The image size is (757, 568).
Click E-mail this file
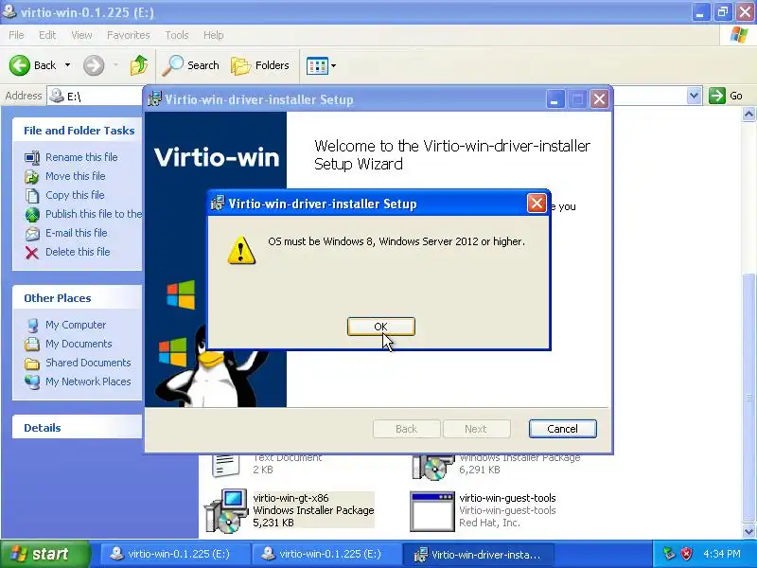click(x=77, y=233)
